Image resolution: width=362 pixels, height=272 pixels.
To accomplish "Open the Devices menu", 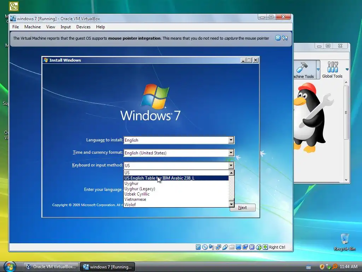I will [x=83, y=27].
